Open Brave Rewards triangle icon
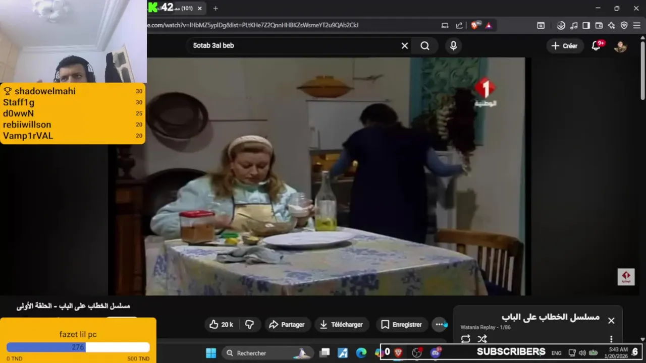Screen dimensions: 646x363 (488, 25)
